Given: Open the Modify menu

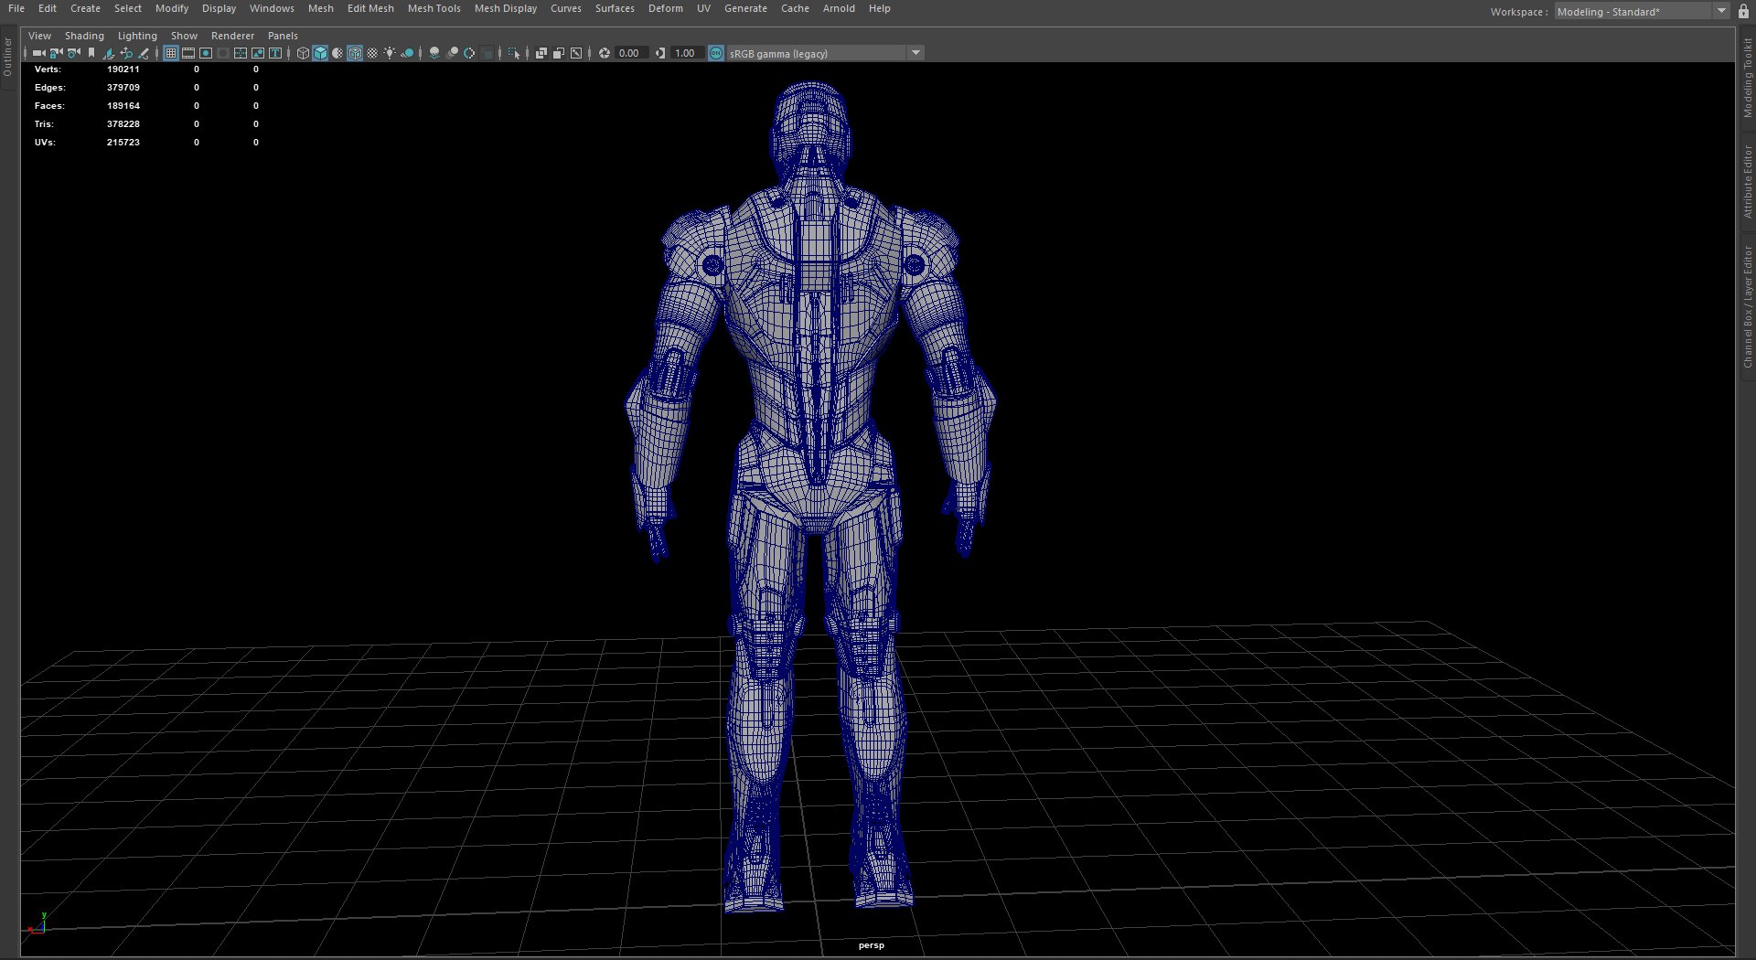Looking at the screenshot, I should coord(172,8).
